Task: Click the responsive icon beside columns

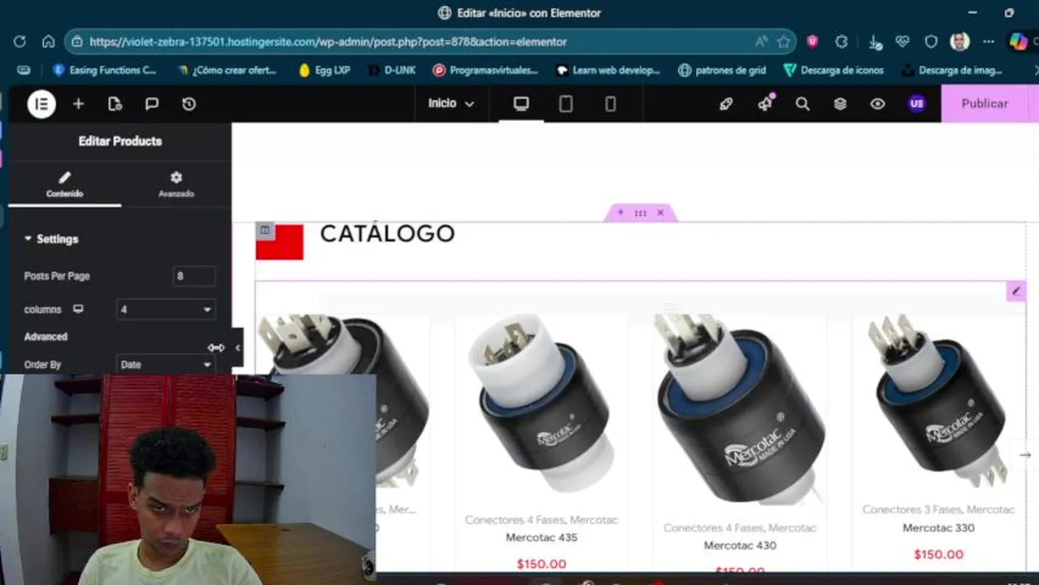Action: point(78,309)
